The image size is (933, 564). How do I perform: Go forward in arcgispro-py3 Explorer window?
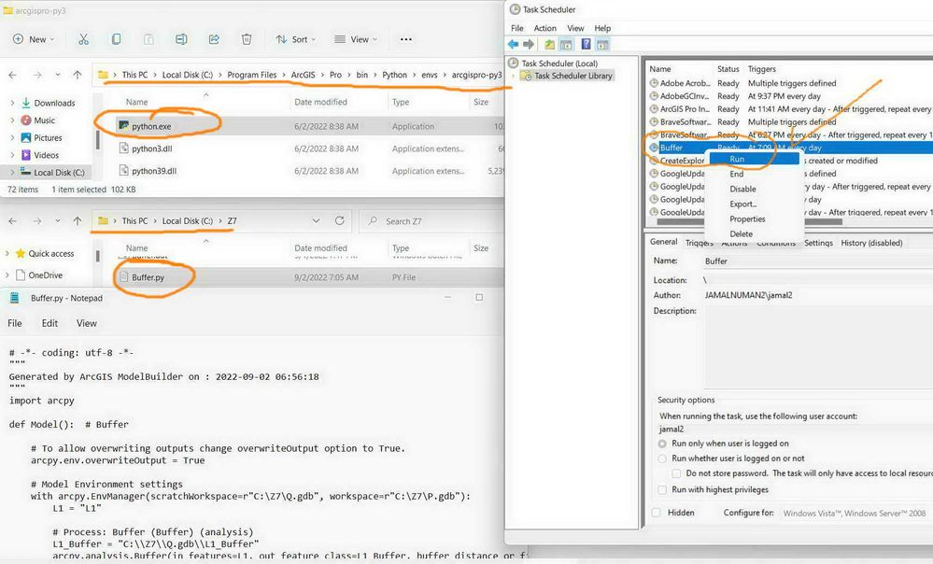tap(37, 75)
